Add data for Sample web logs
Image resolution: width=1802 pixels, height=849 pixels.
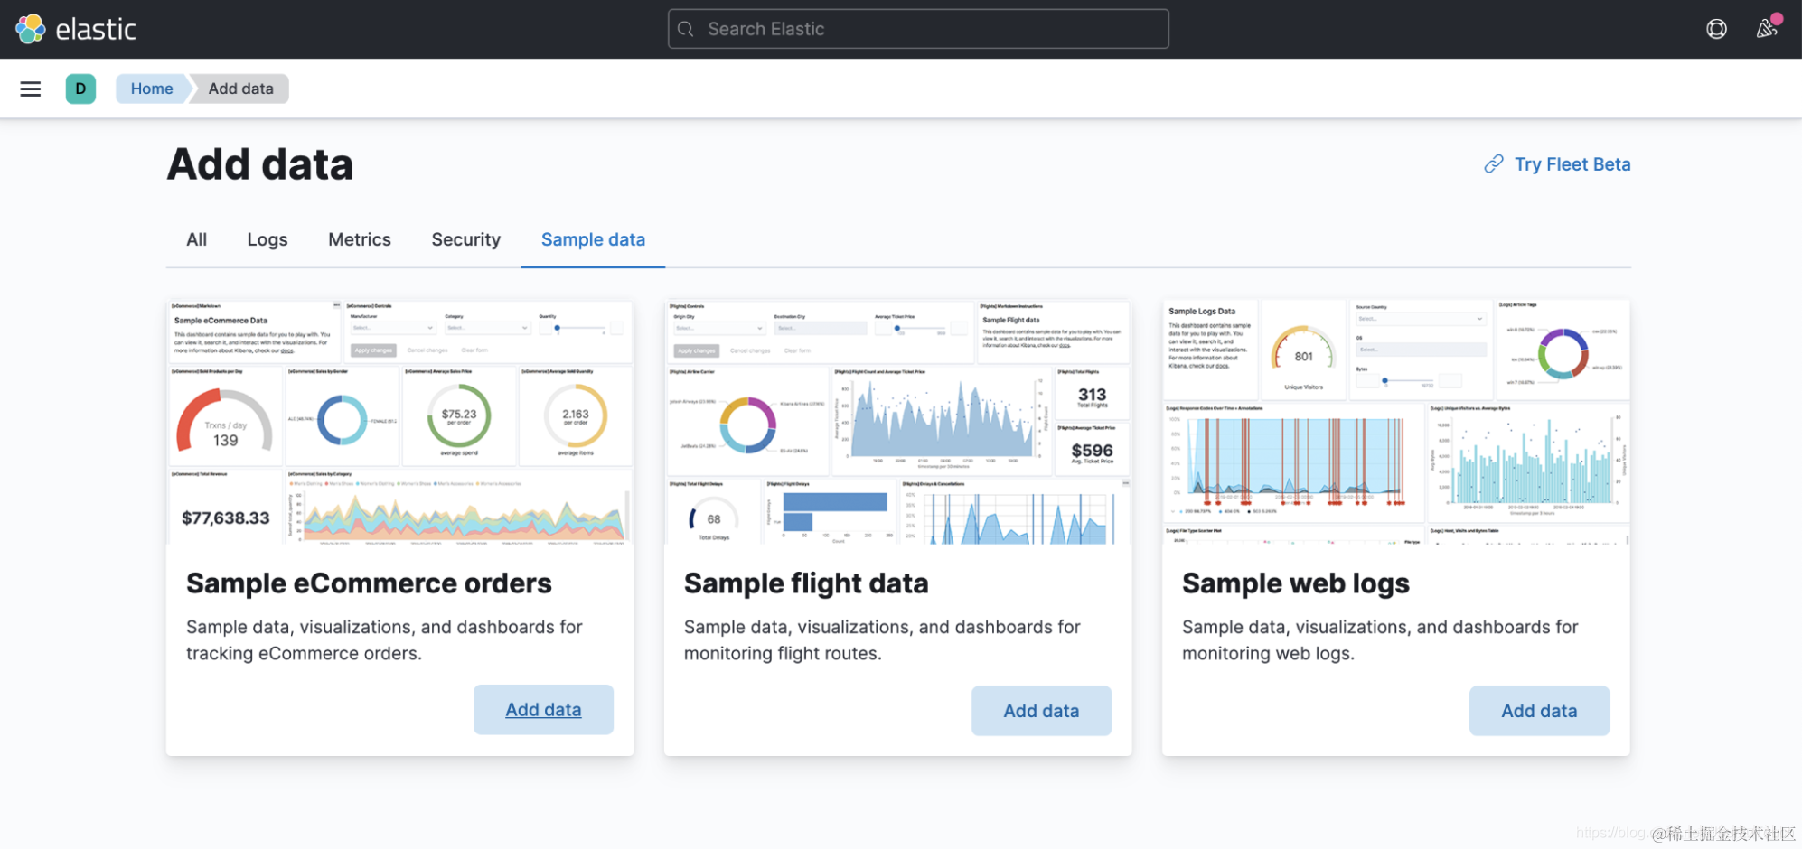1539,711
